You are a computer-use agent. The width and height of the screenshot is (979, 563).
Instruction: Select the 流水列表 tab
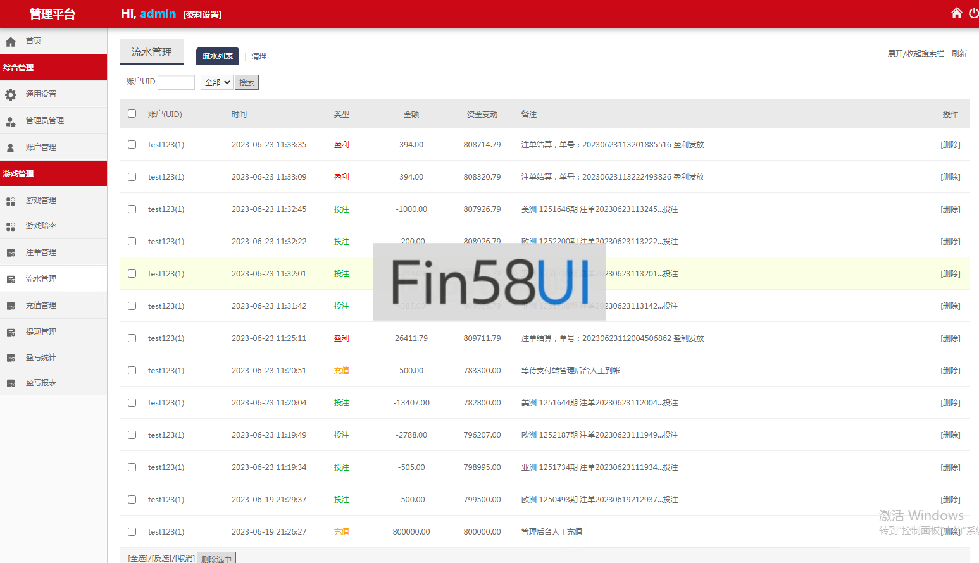(x=217, y=56)
